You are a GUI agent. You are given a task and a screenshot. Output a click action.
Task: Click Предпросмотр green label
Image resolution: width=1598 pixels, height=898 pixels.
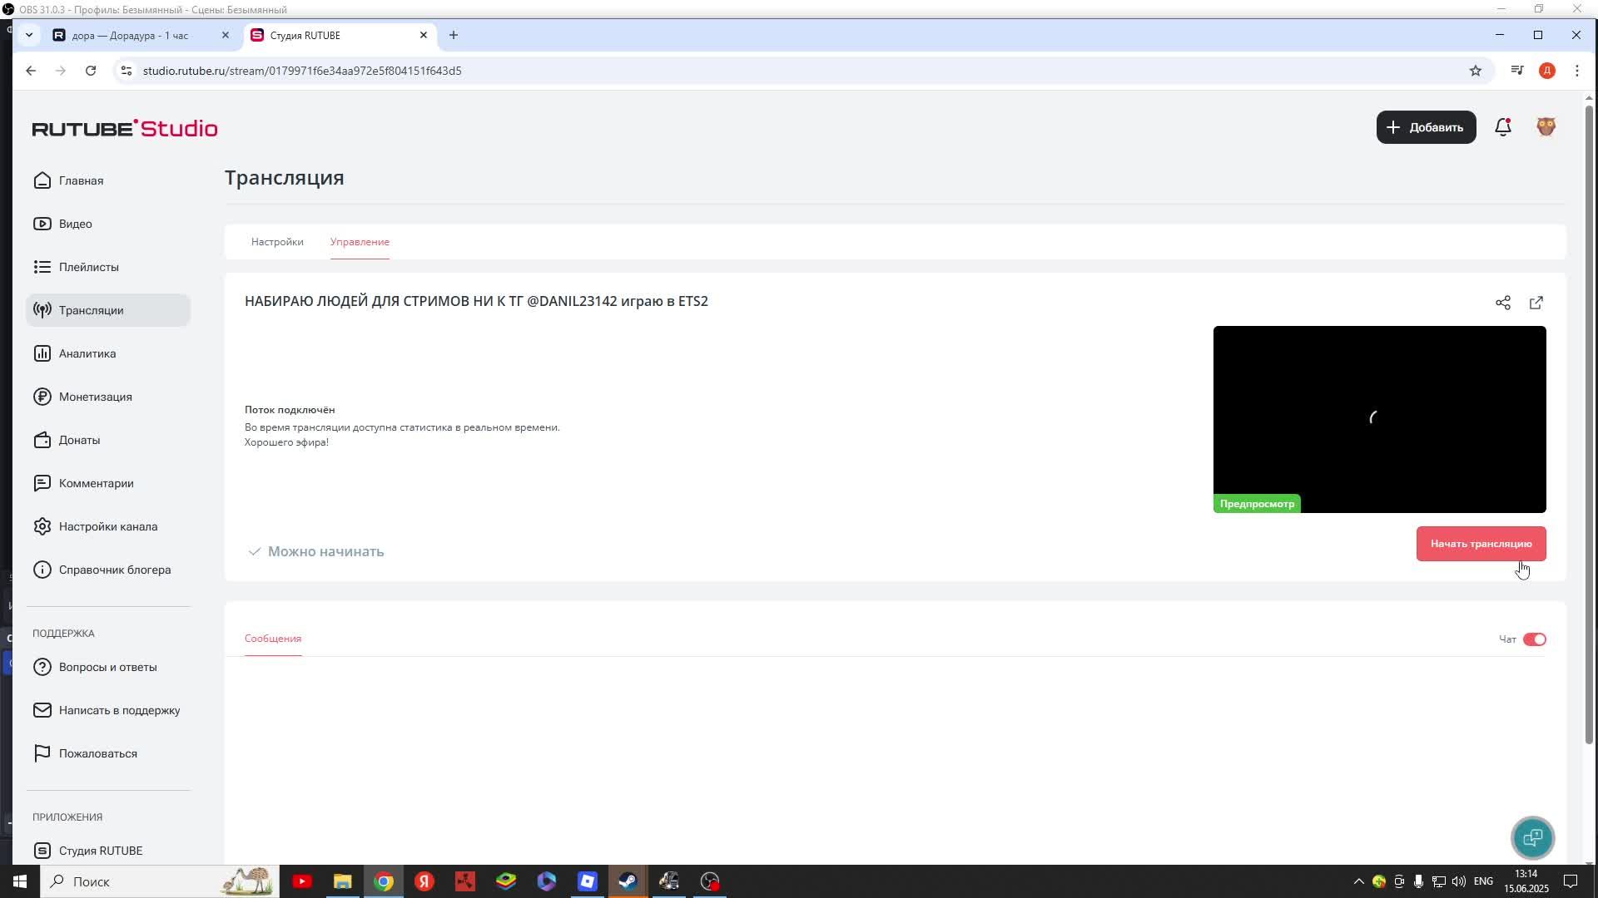tap(1257, 504)
